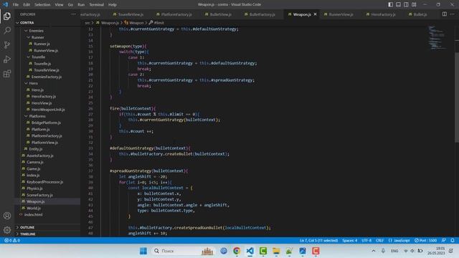Open the Manage gear icon
Screen dimensions: 459x258
[7, 230]
